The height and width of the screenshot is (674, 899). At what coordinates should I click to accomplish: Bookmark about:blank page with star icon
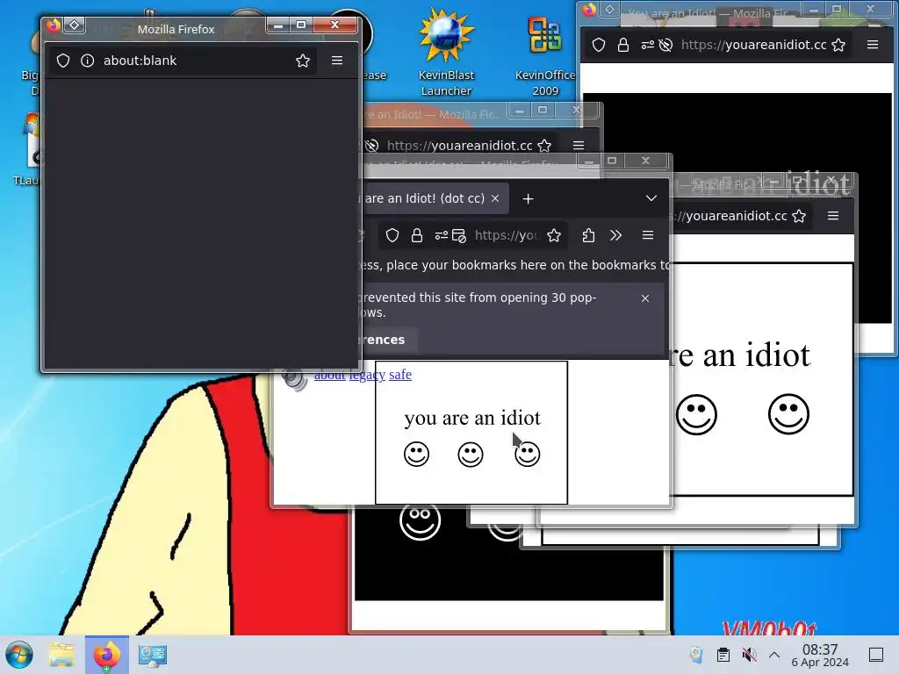pos(303,61)
